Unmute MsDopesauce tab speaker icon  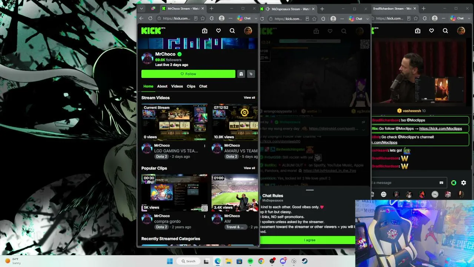coord(268,9)
